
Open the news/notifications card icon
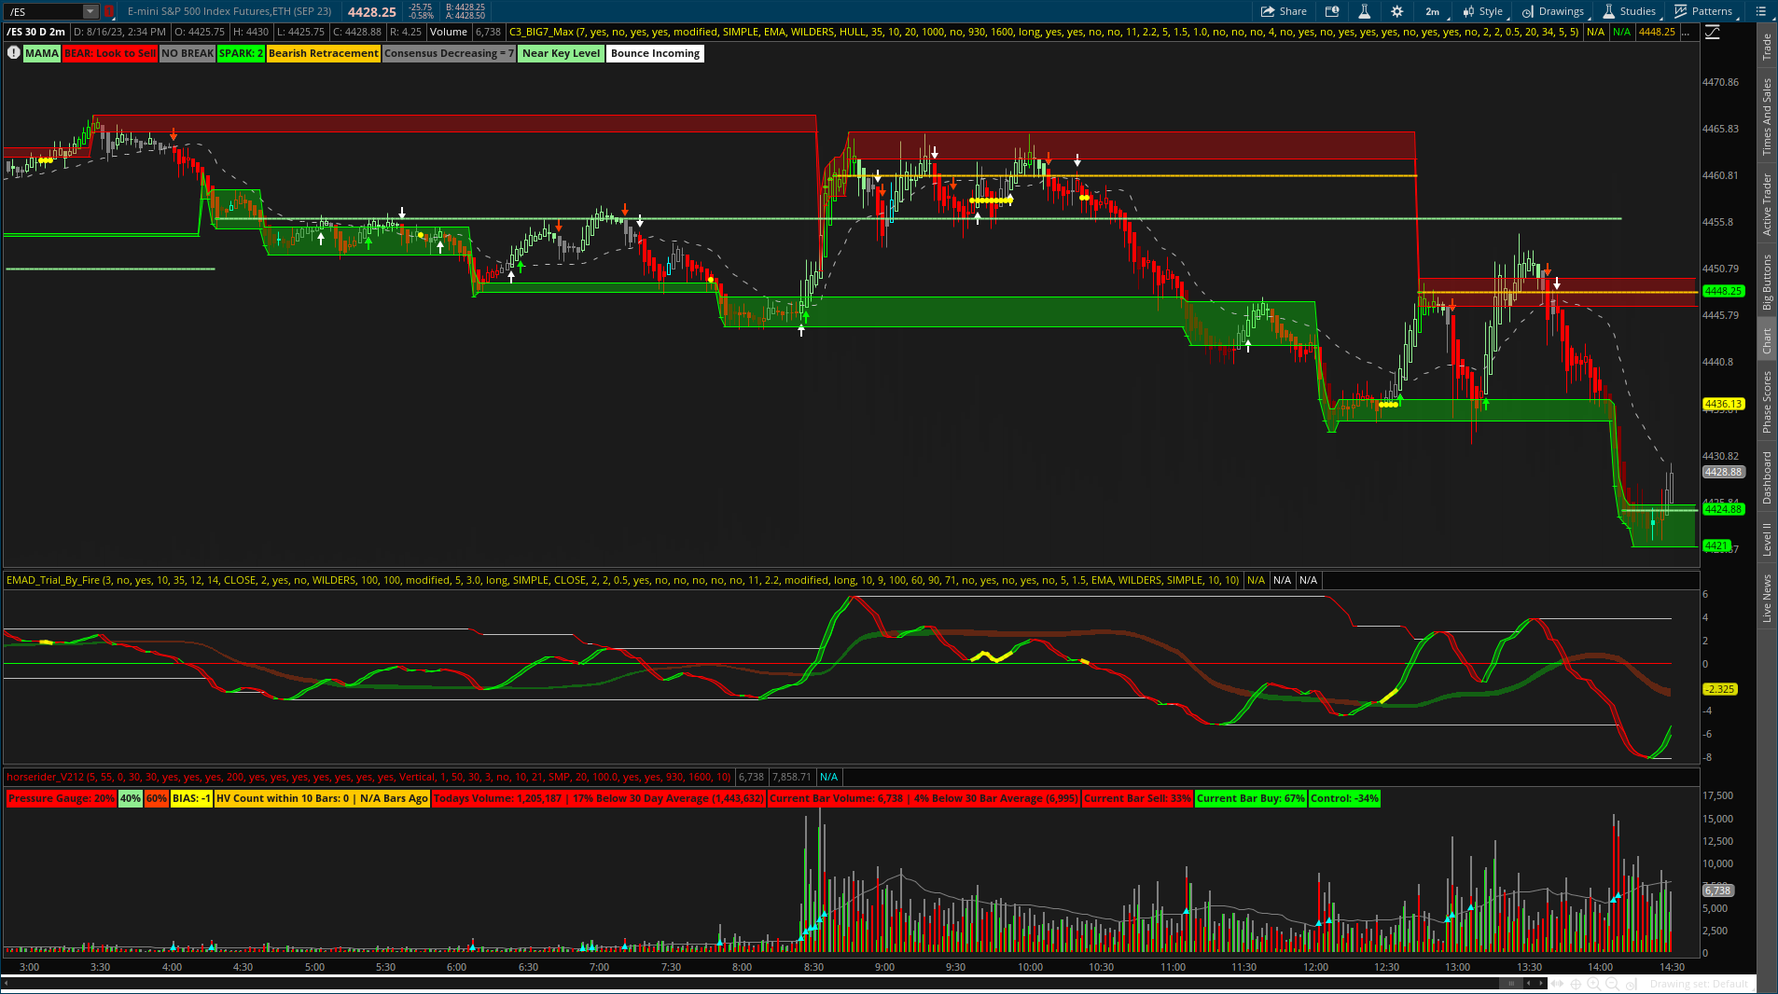click(1332, 11)
